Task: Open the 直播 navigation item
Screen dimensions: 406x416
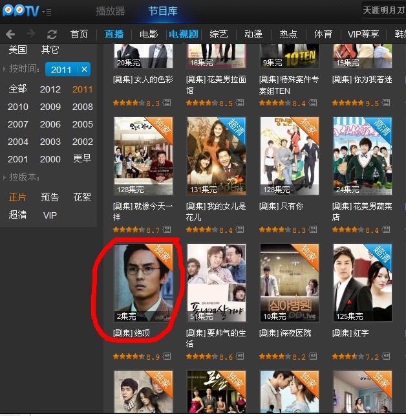Action: [x=114, y=34]
